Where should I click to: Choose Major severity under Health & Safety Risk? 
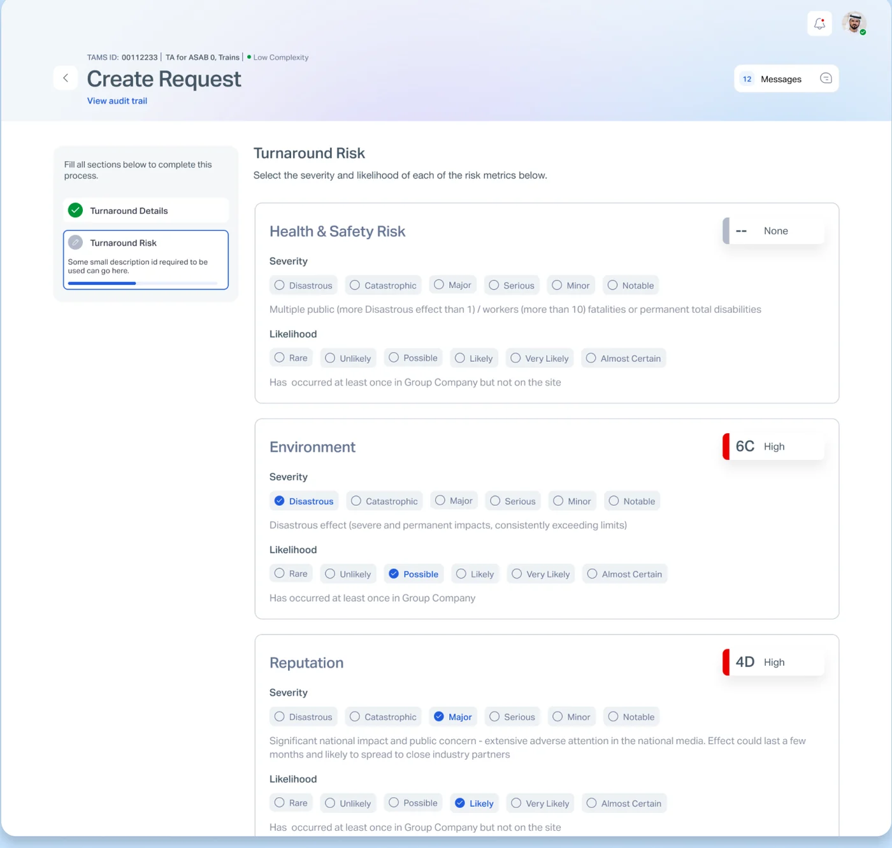(x=452, y=285)
